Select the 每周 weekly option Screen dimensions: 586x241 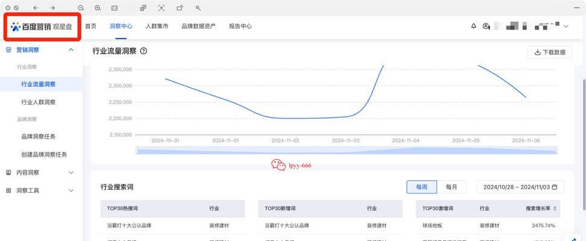[x=421, y=187]
